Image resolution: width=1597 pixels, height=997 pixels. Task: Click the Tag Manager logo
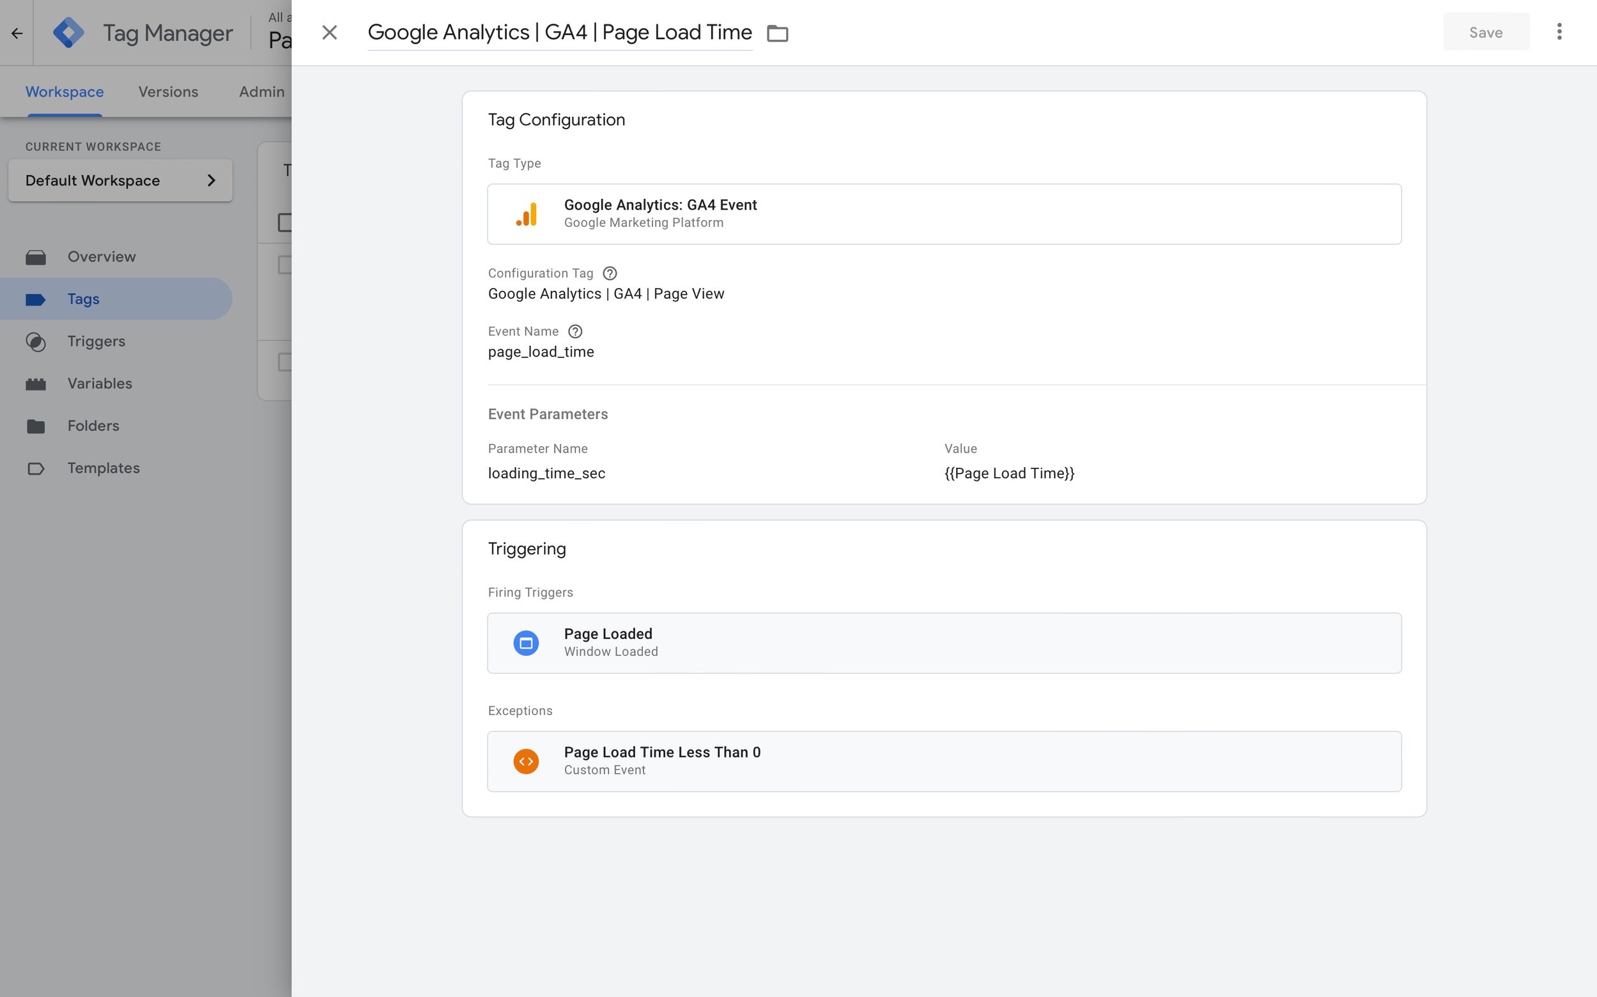point(68,32)
